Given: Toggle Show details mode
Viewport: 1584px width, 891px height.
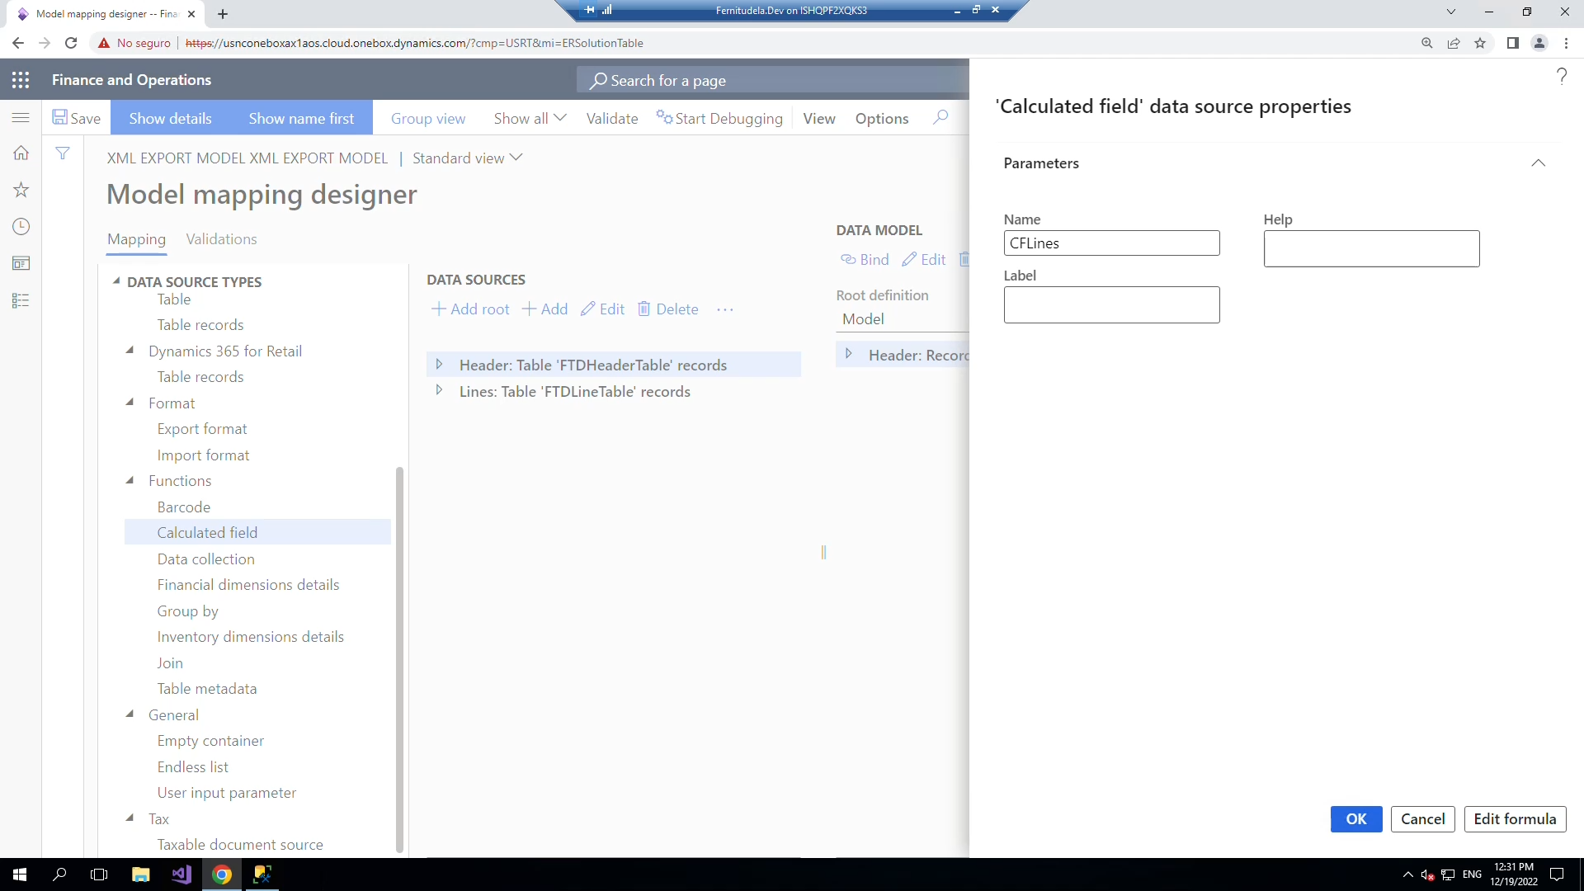Looking at the screenshot, I should [x=170, y=117].
